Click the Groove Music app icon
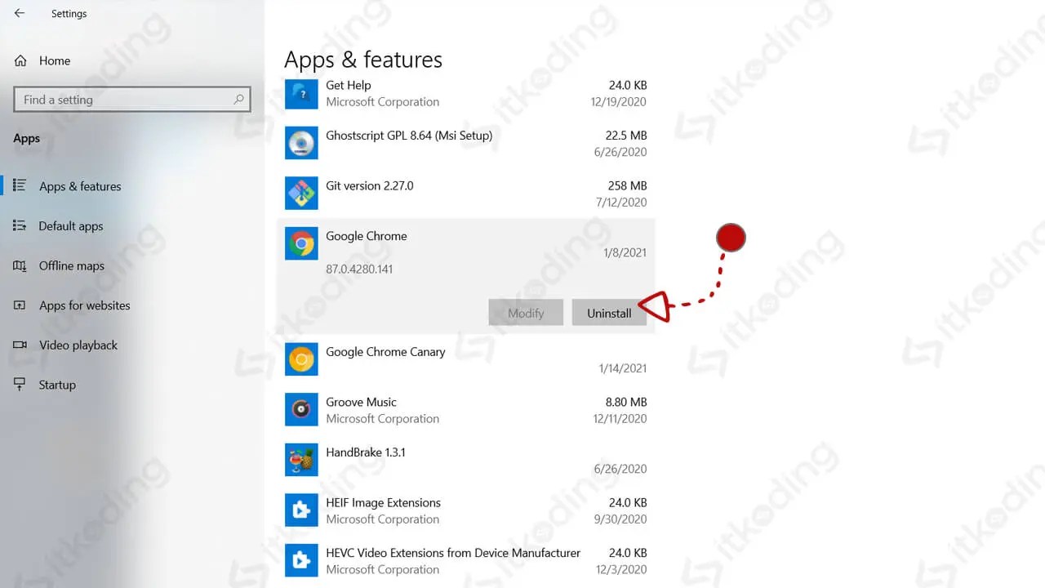The height and width of the screenshot is (588, 1045). pyautogui.click(x=301, y=409)
